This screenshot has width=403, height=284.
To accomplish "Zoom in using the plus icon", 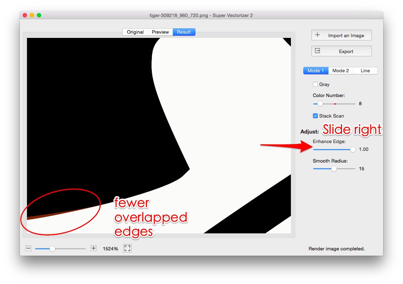I will click(93, 248).
